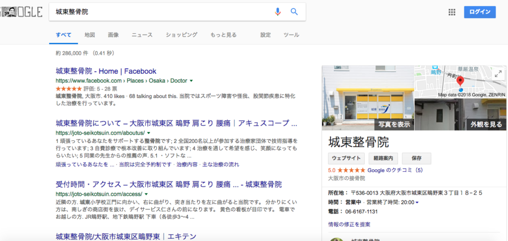Click the five-star Facebook rating 評価: 5 - 28 票
The image size is (508, 241).
(86, 88)
